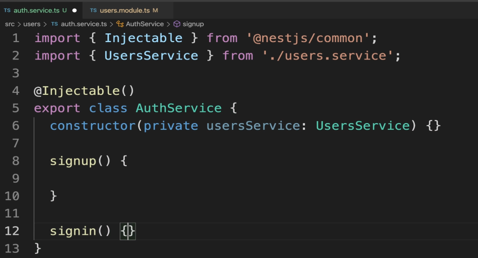Place cursor on the UsersService import name
The image size is (478, 258).
tap(151, 56)
